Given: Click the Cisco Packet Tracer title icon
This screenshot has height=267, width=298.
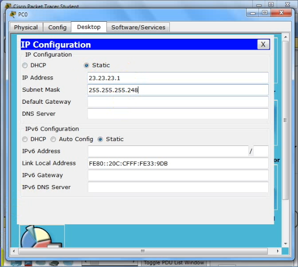Looking at the screenshot, I should (x=8, y=6).
